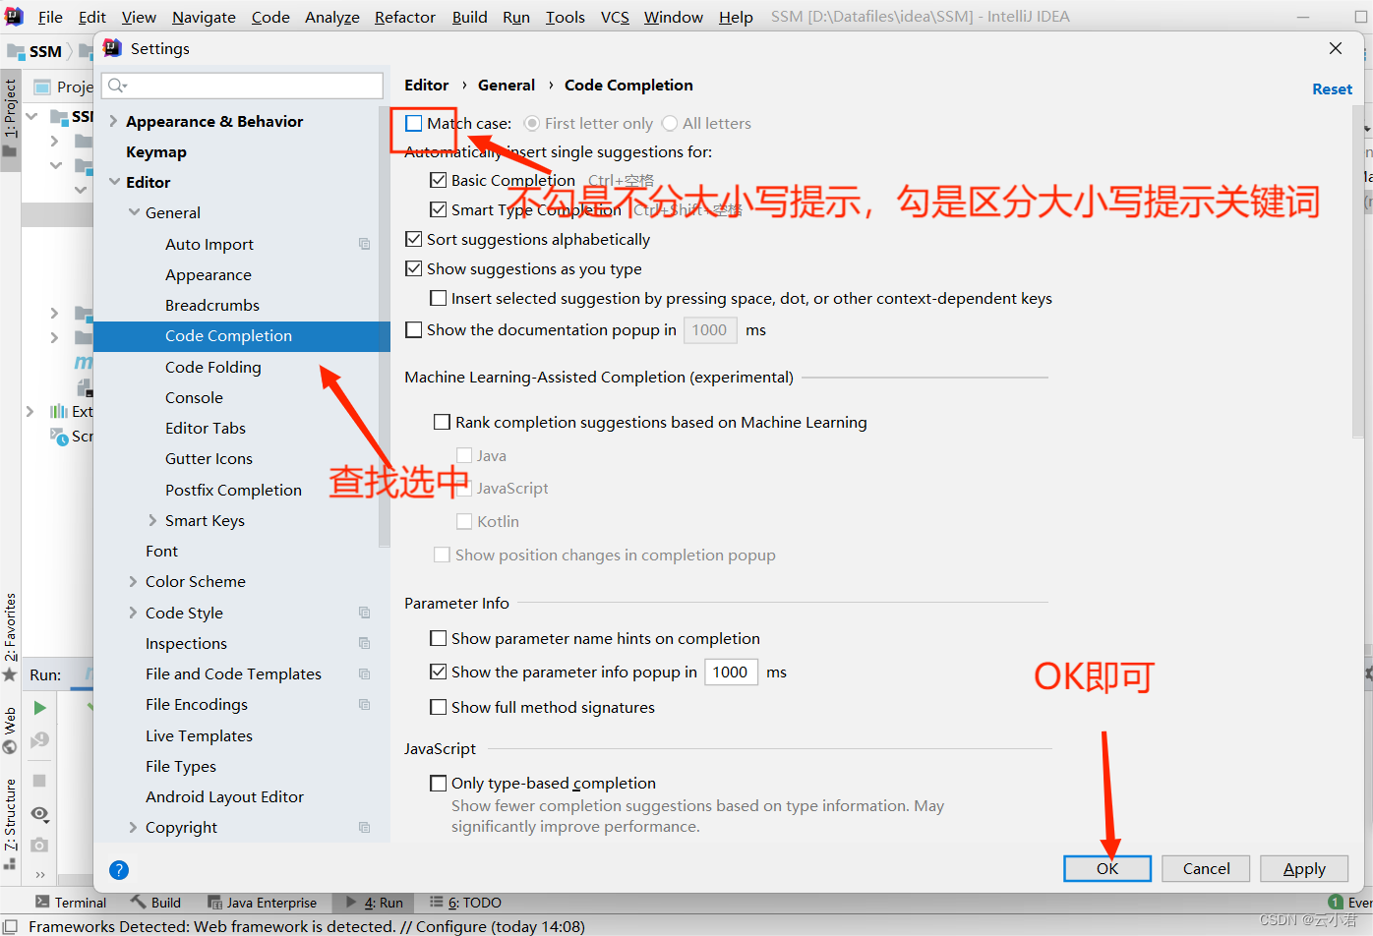Click the project-level icon beside File and Code Templates

point(365,673)
